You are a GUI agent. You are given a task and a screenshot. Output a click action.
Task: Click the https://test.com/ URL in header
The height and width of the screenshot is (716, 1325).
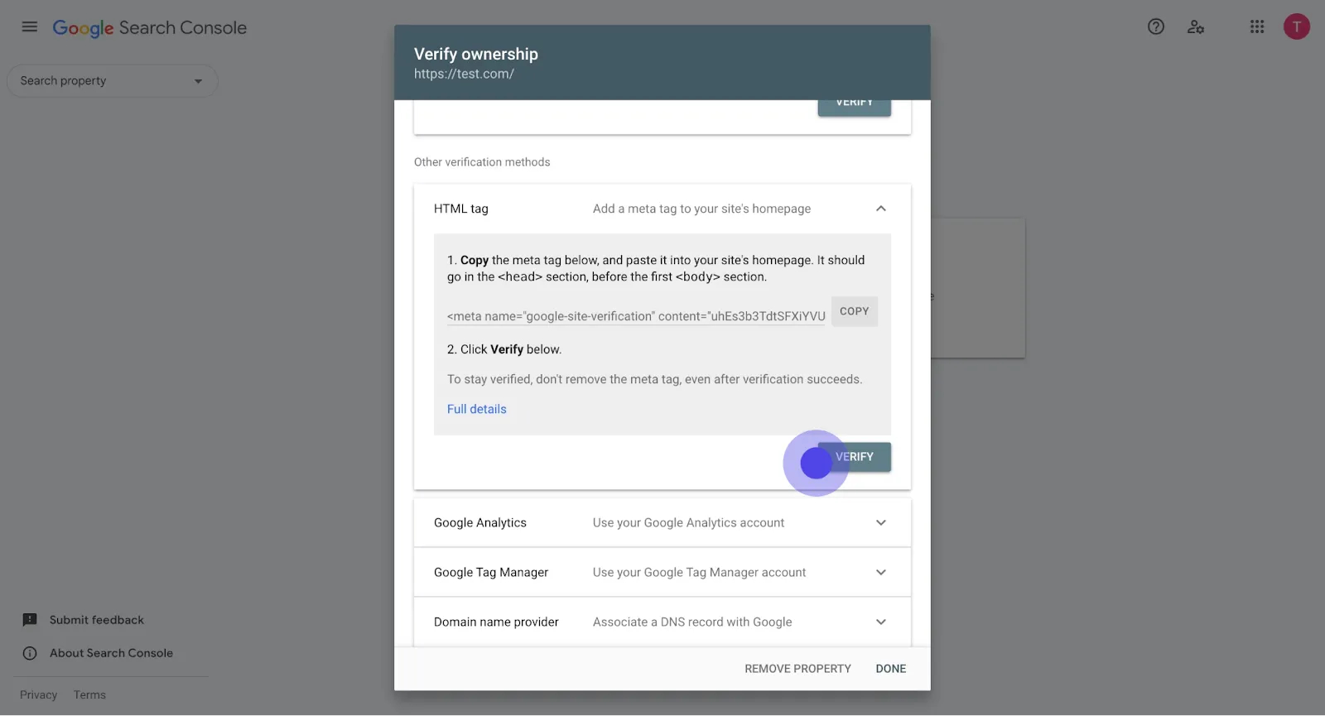click(x=465, y=74)
